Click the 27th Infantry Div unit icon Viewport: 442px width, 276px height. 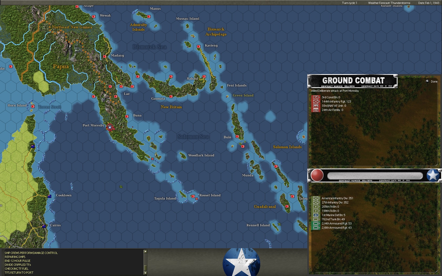(316, 202)
